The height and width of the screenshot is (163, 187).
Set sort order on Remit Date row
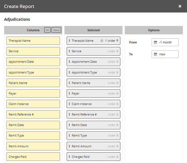point(113,125)
